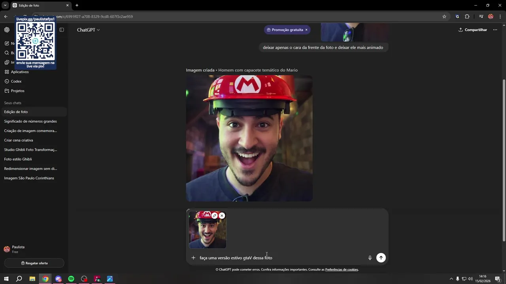Send the message with the arrow button
The height and width of the screenshot is (284, 506).
tap(381, 258)
